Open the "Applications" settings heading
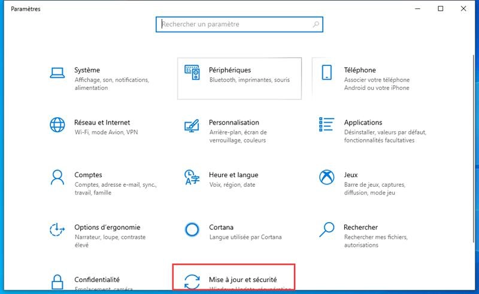This screenshot has width=479, height=294. click(363, 122)
